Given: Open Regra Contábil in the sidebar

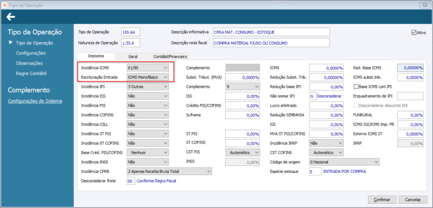Looking at the screenshot, I should pyautogui.click(x=31, y=73).
